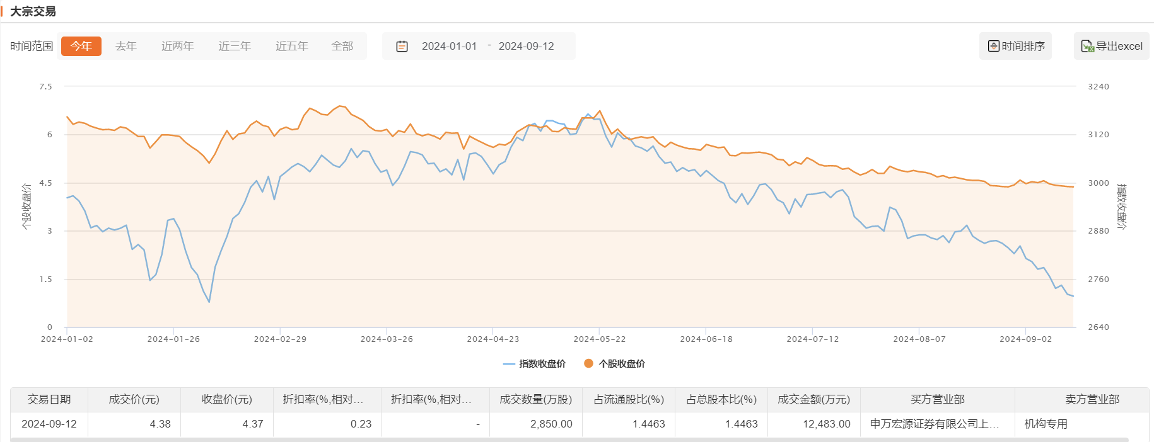Viewport: 1154px width, 442px height.
Task: Switch to 近五年 time range
Action: tap(292, 46)
